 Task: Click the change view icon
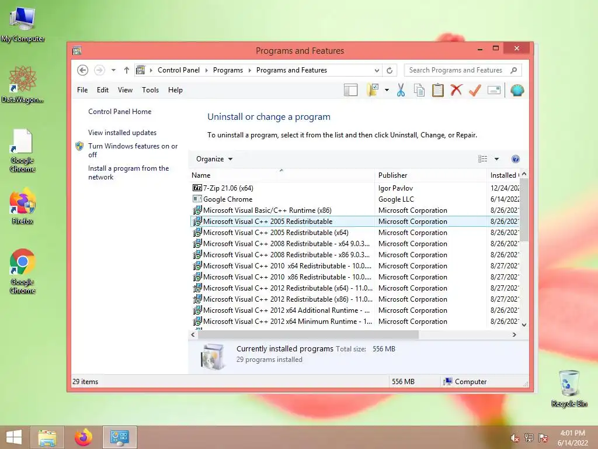tap(482, 159)
